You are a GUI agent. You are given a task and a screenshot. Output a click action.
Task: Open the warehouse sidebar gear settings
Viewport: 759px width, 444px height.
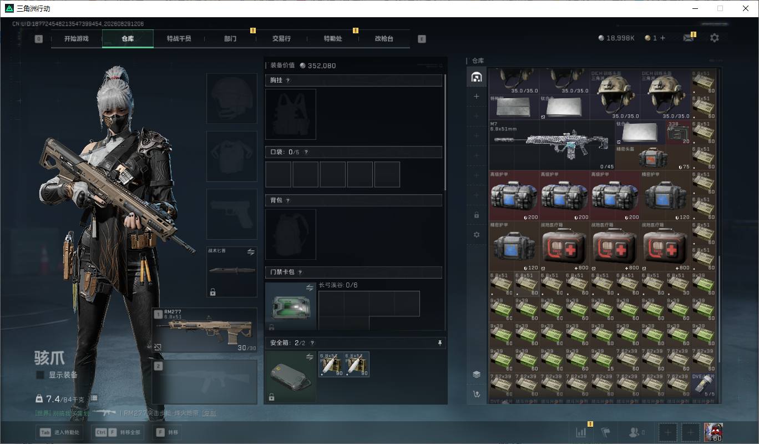click(x=476, y=235)
